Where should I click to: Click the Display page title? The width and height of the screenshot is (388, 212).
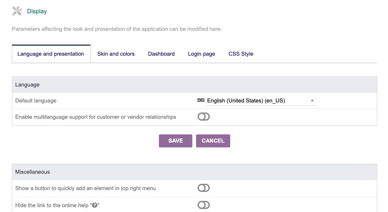[x=37, y=12]
